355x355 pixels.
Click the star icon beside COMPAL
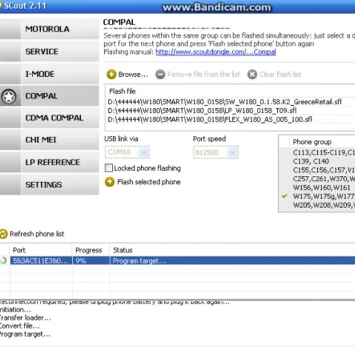click(x=9, y=96)
